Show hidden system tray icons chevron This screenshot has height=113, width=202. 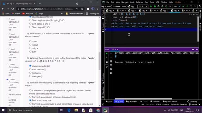pyautogui.click(x=165, y=110)
